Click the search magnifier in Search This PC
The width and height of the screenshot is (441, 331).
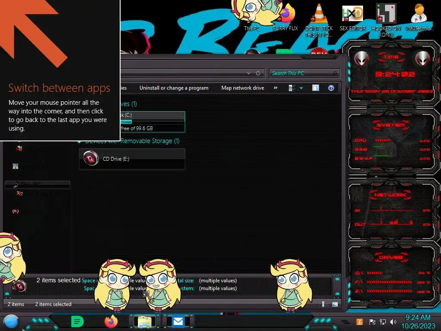point(334,73)
